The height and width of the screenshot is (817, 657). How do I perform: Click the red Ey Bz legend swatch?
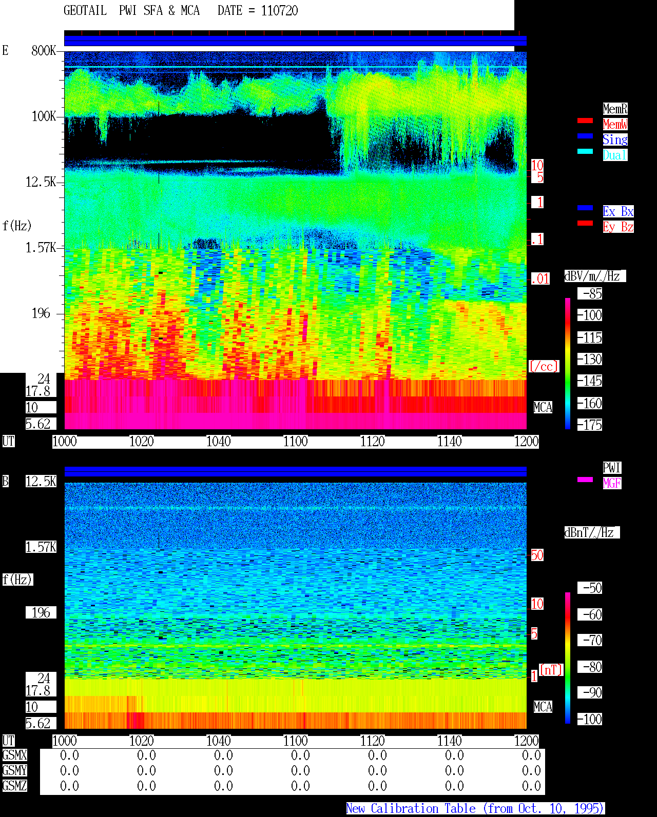click(585, 224)
